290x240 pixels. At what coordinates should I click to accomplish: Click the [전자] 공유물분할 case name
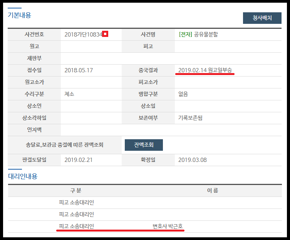point(199,35)
